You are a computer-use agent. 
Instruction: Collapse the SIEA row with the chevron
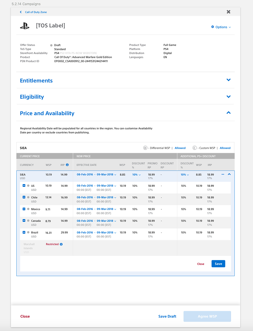pos(229,174)
